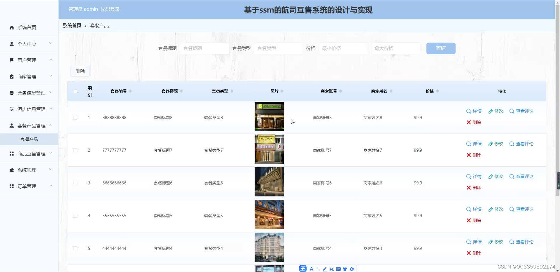Expand the 票务信息管理 chevron
The width and height of the screenshot is (560, 272).
tap(51, 92)
